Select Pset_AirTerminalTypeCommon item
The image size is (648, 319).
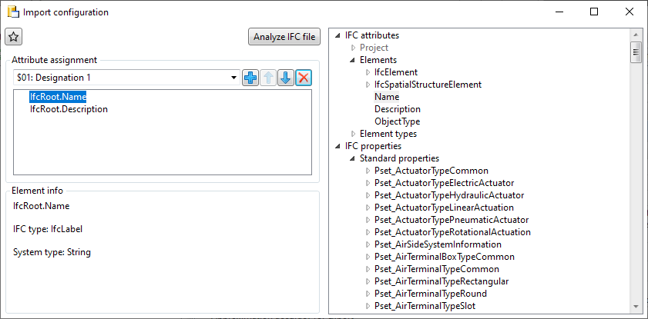click(x=437, y=269)
